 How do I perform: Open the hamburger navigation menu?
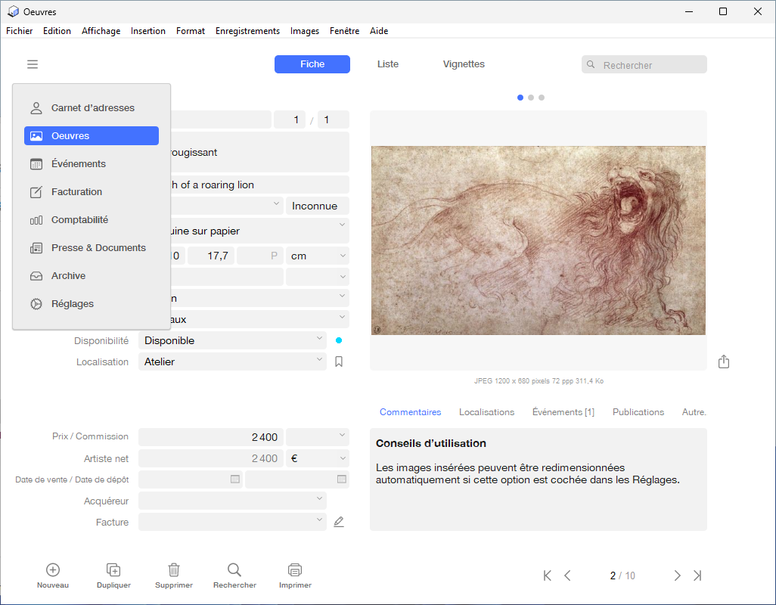click(32, 64)
